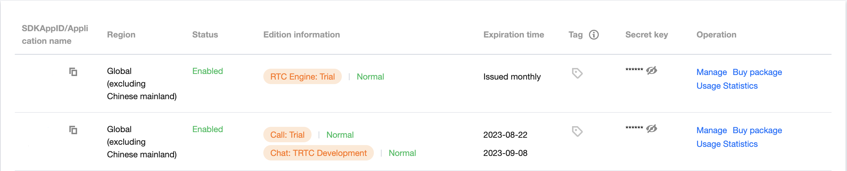
Task: View Usage Statistics for first application
Action: click(x=727, y=86)
